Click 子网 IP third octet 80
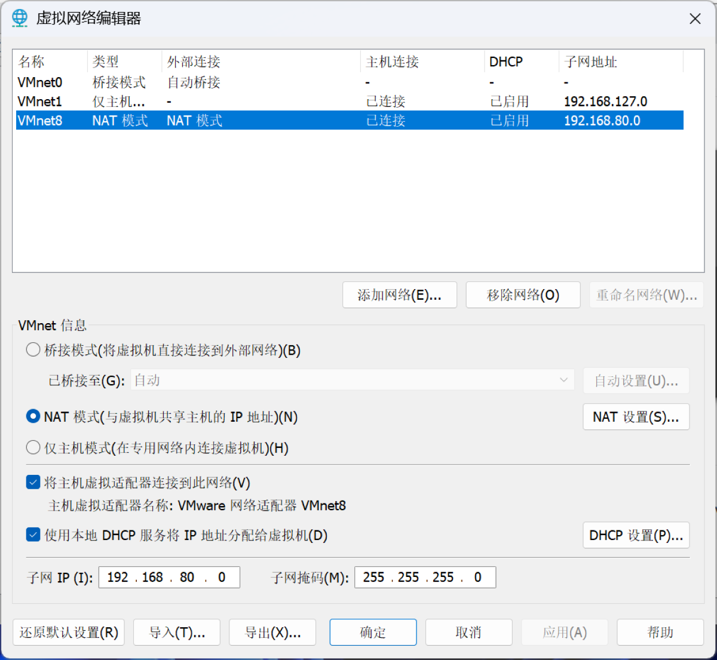The width and height of the screenshot is (717, 660). pos(187,577)
